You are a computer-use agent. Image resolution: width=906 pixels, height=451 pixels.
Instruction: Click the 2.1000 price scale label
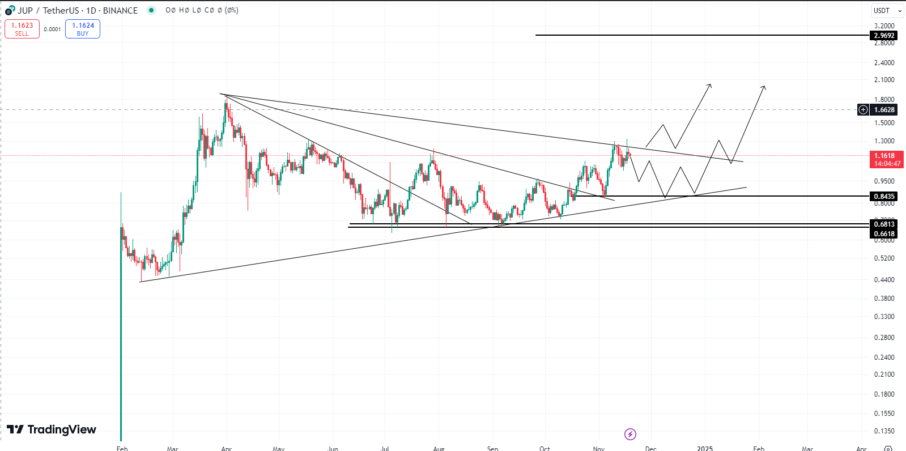point(884,80)
